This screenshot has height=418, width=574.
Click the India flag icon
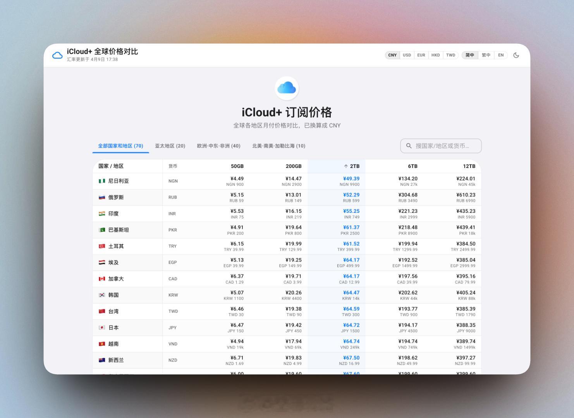[102, 213]
